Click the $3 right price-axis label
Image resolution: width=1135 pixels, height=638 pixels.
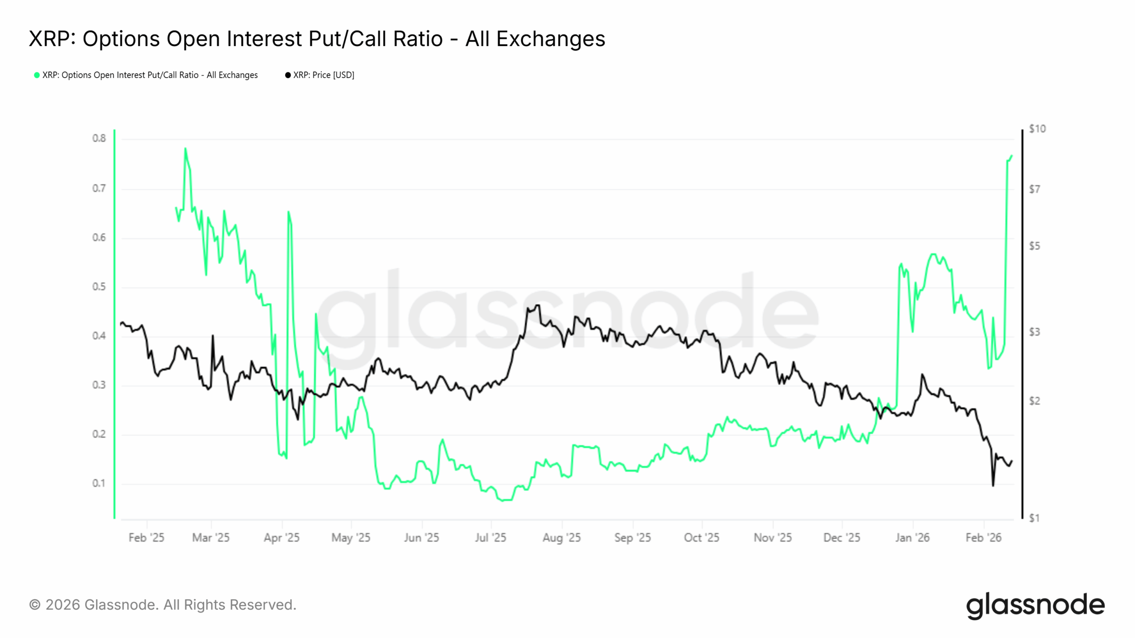tap(1034, 332)
